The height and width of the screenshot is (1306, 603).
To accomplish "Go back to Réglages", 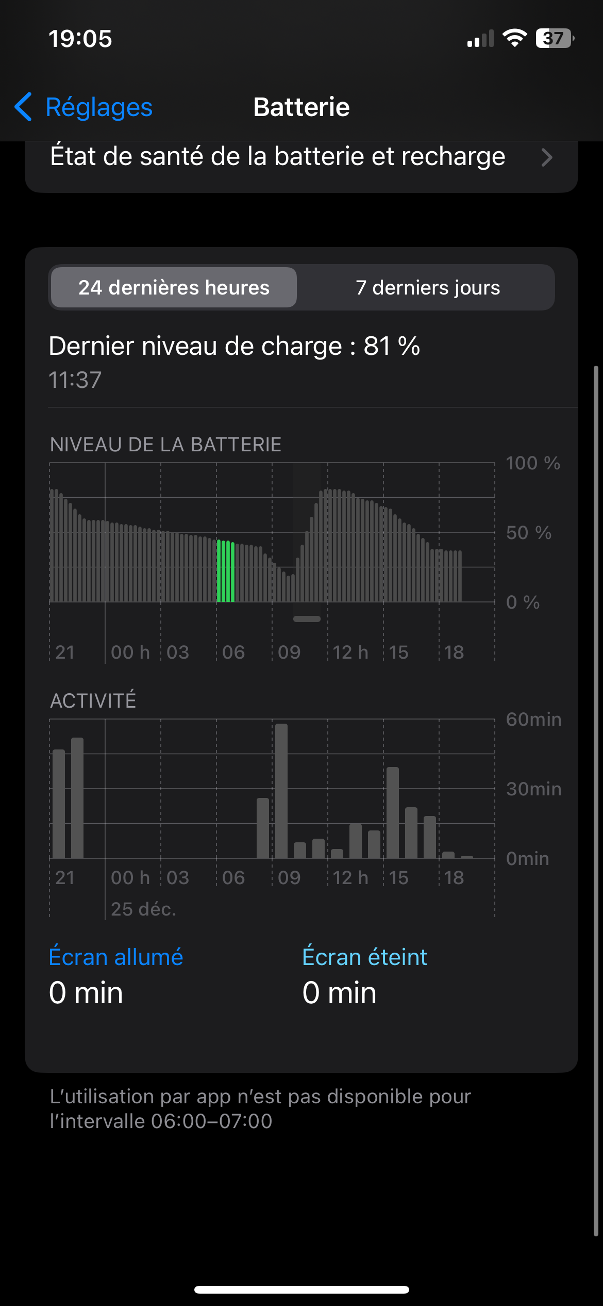I will pyautogui.click(x=98, y=107).
